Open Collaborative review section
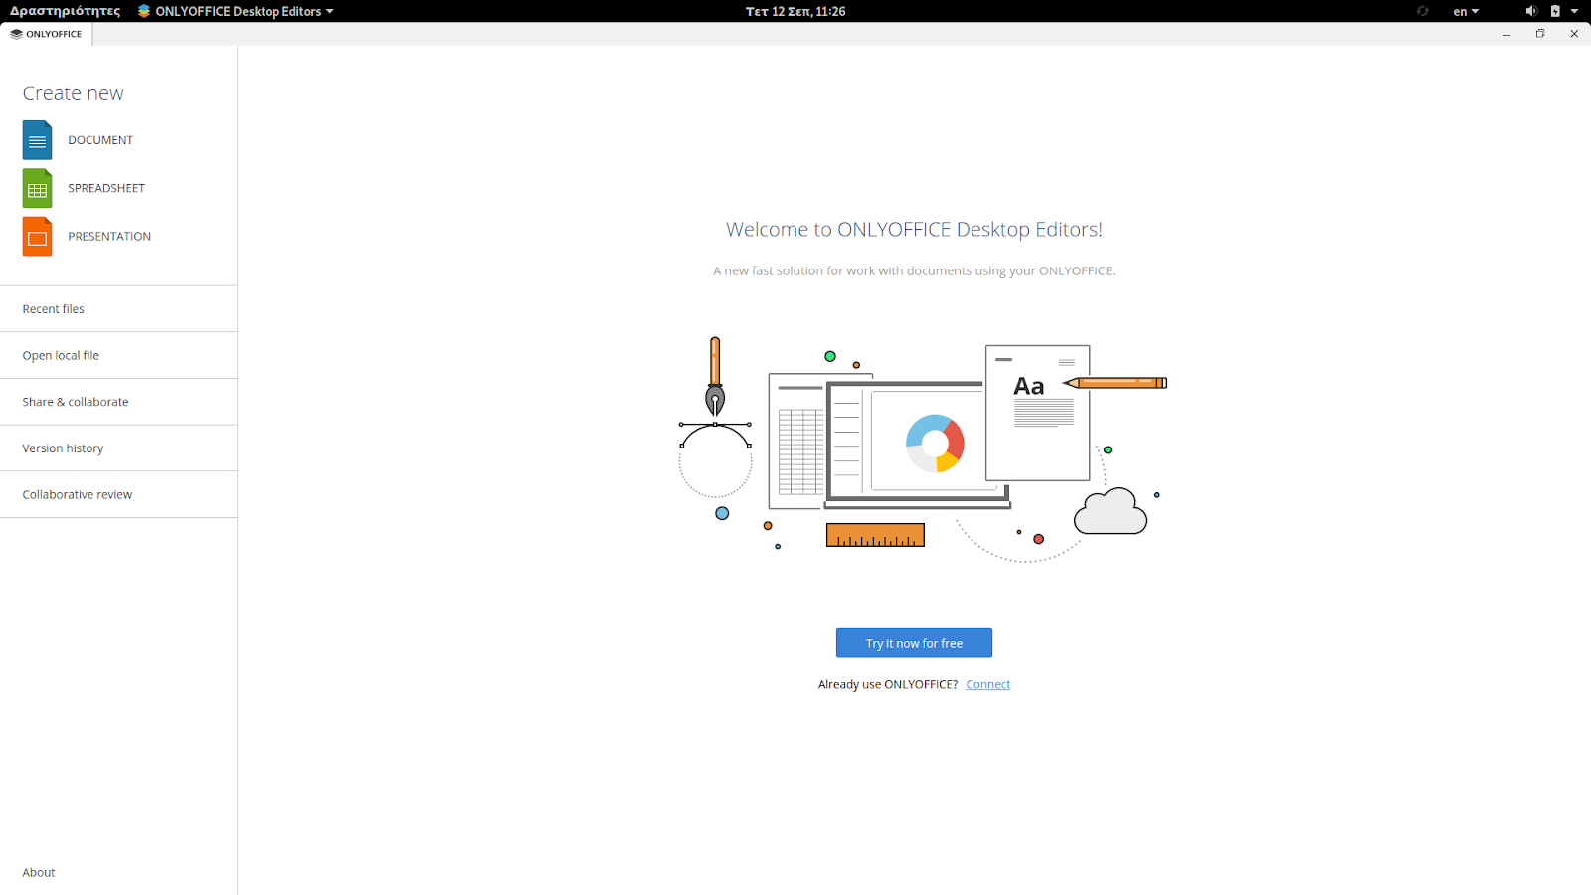Viewport: 1591px width, 895px height. tap(118, 494)
